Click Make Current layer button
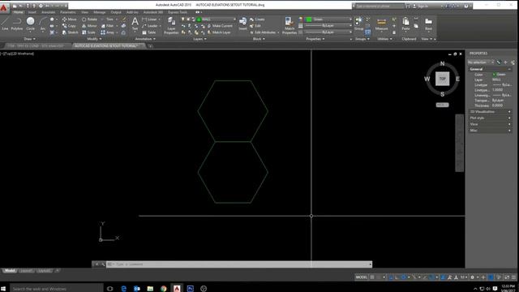 click(220, 26)
